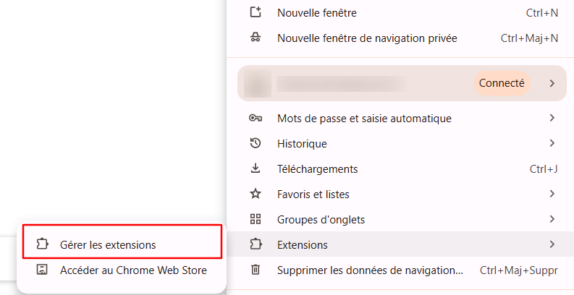The image size is (574, 295).
Task: Choose Supprimer les données de navigation
Action: [x=370, y=270]
